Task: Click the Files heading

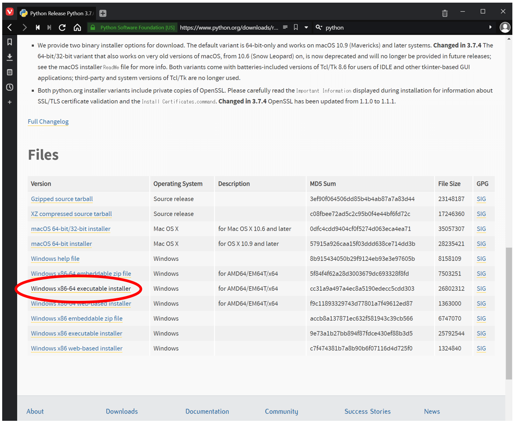Action: click(43, 155)
